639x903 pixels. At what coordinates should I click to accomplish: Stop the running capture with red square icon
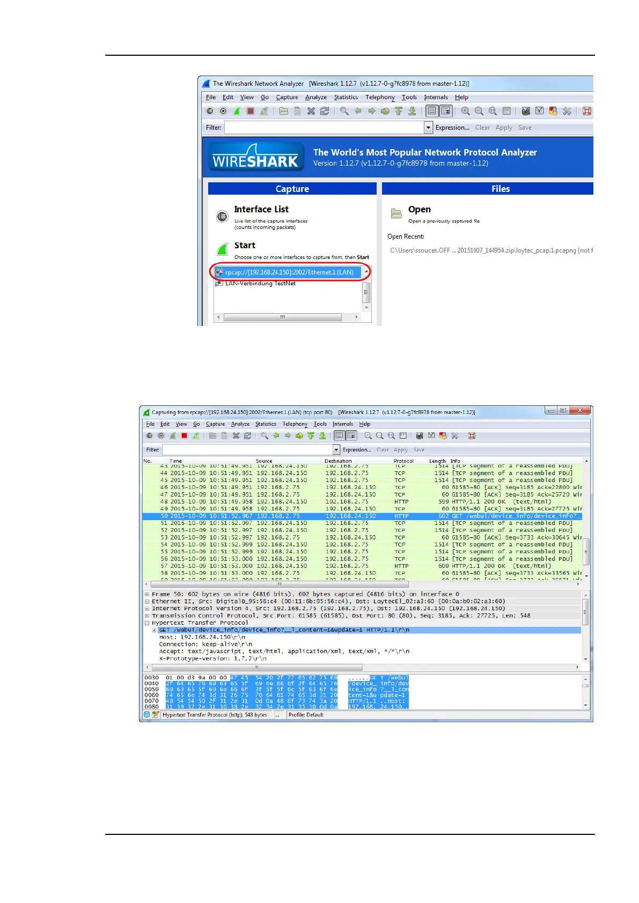184,436
